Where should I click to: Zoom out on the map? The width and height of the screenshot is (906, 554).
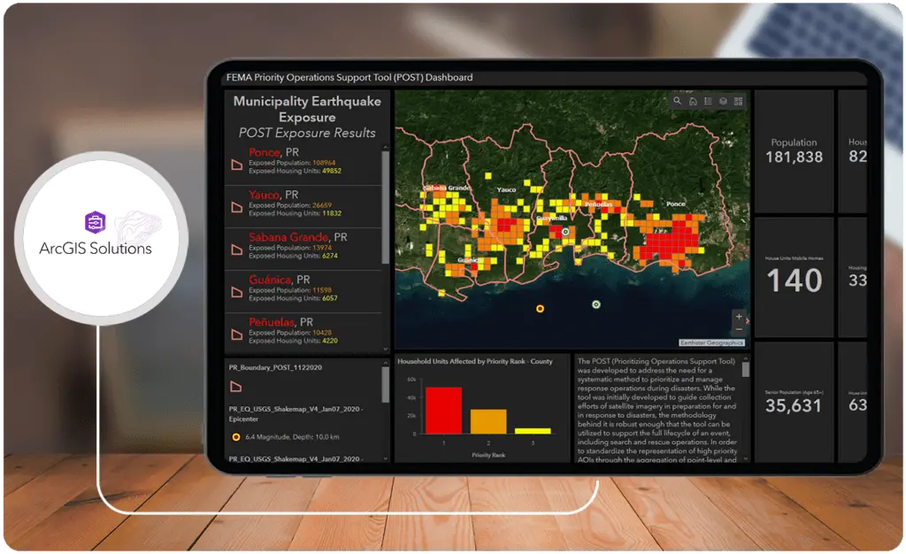(x=739, y=329)
